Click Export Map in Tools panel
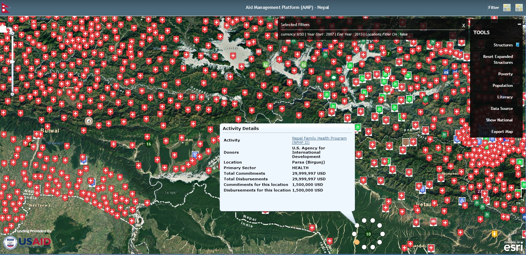Screen dimensions: 526x255 click(502, 132)
